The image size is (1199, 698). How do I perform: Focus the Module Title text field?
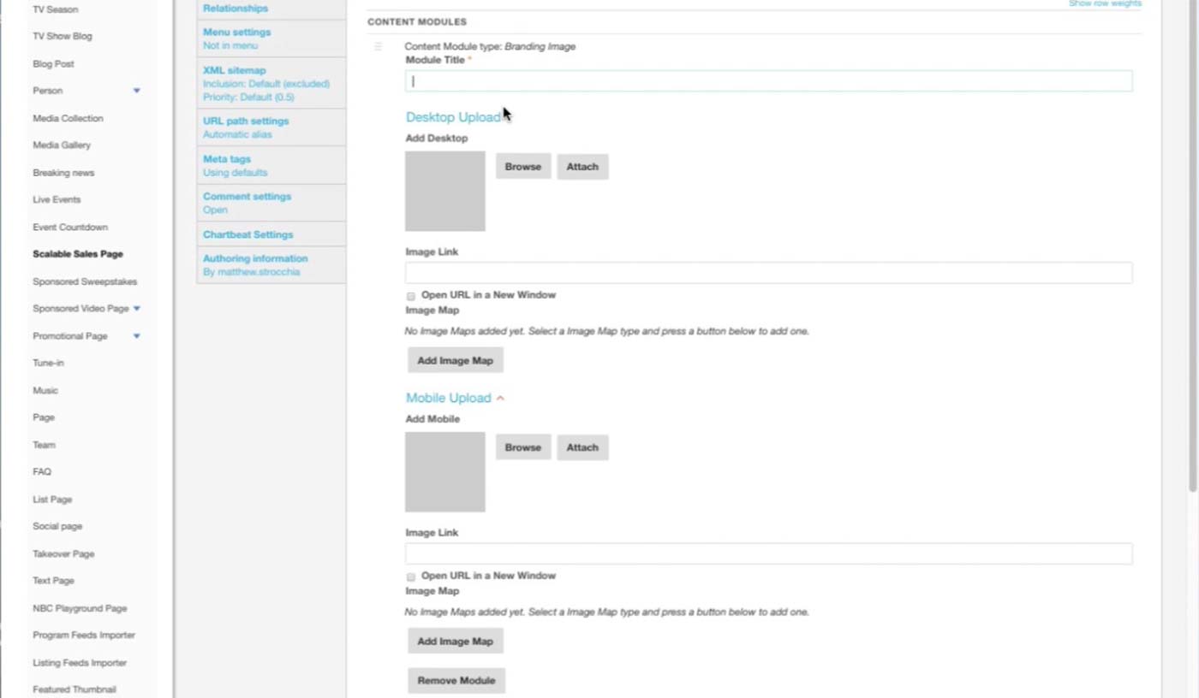point(768,81)
